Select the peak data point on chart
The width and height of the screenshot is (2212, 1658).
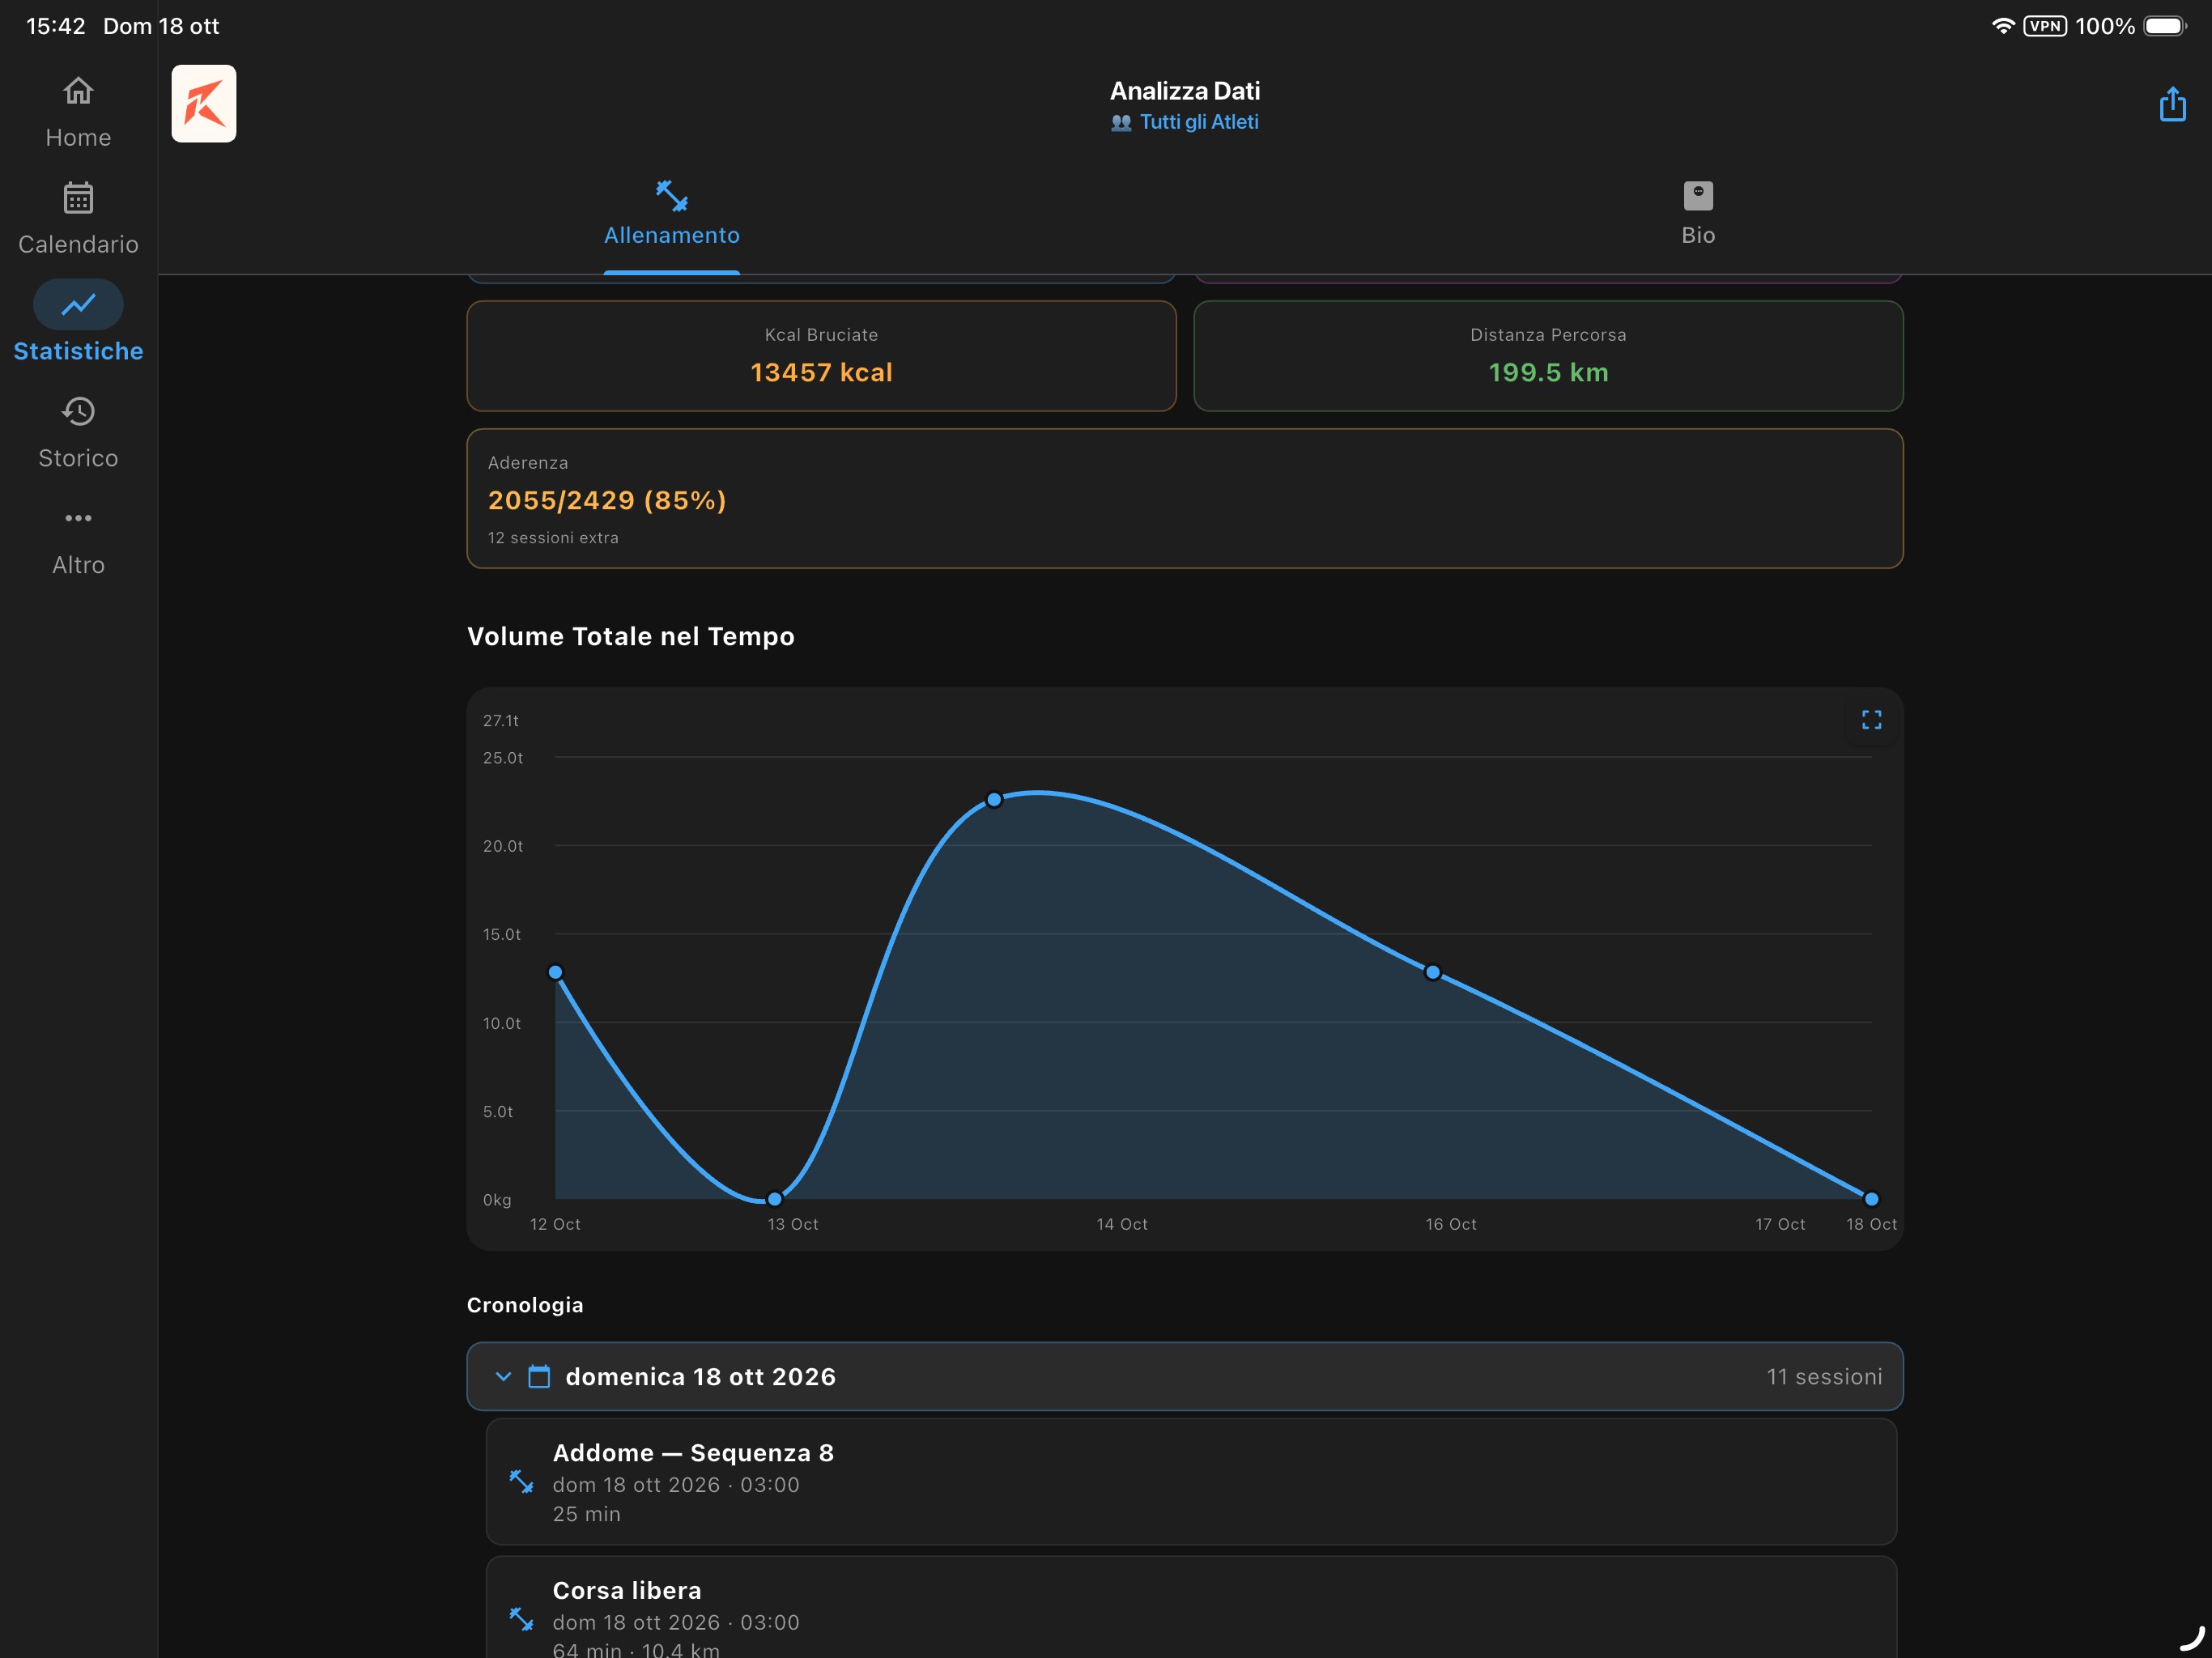tap(994, 800)
